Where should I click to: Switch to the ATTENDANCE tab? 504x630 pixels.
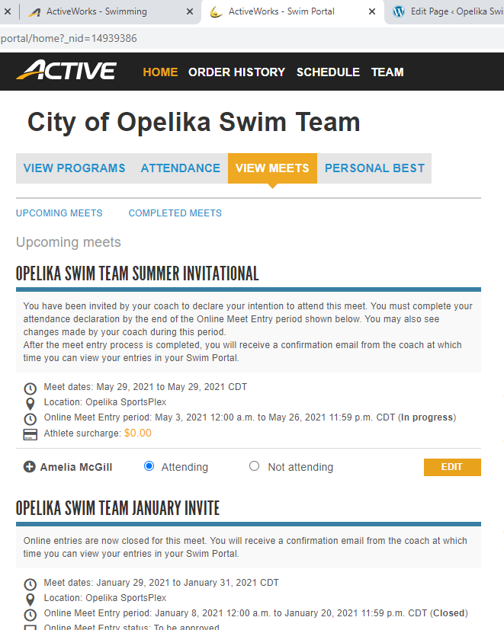point(180,168)
